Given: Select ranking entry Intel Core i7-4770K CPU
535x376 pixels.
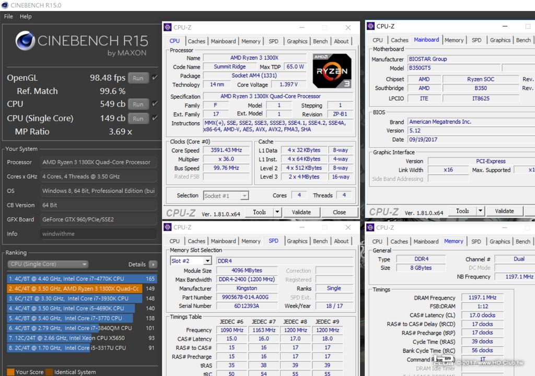Looking at the screenshot, I should 82,279.
